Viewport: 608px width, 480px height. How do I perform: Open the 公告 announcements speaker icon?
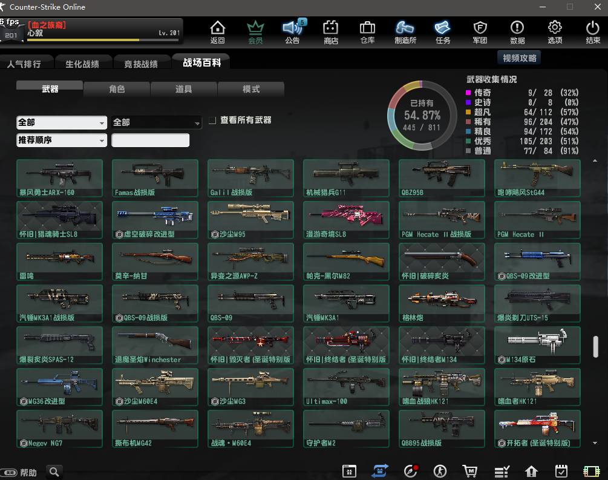[292, 32]
